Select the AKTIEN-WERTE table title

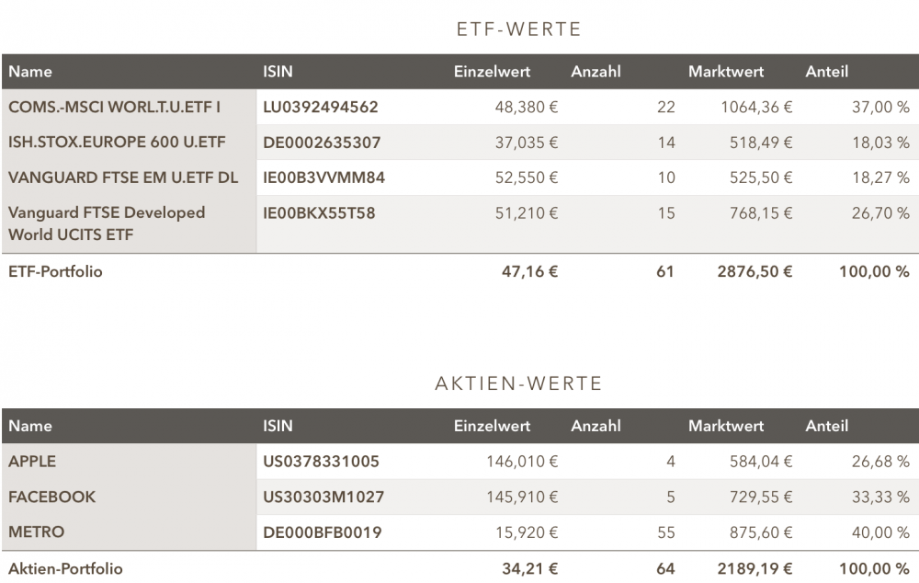pos(518,383)
